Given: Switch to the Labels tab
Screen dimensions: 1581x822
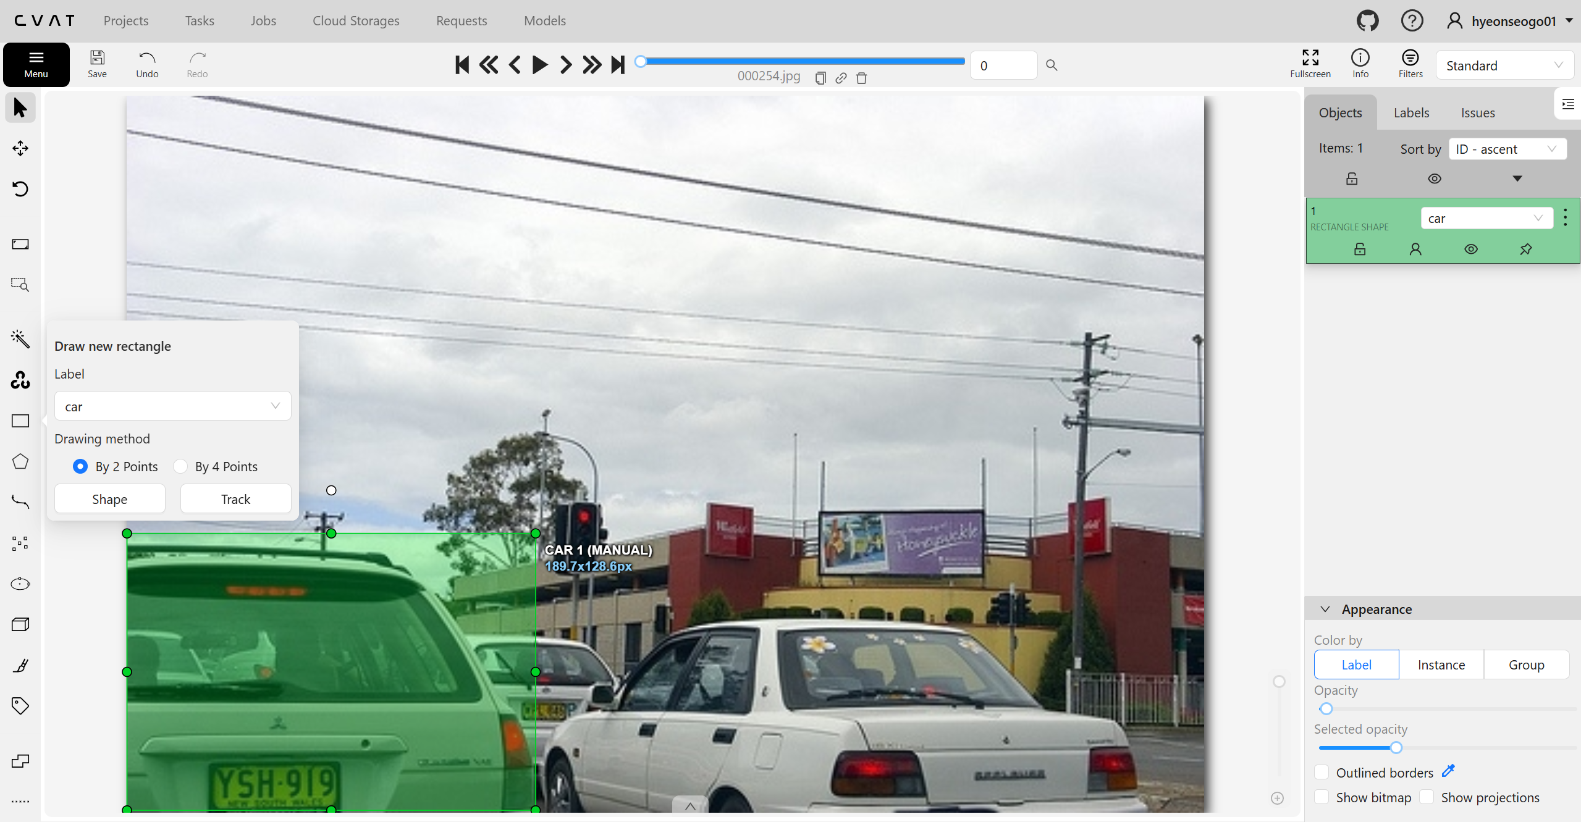Looking at the screenshot, I should click(x=1411, y=113).
